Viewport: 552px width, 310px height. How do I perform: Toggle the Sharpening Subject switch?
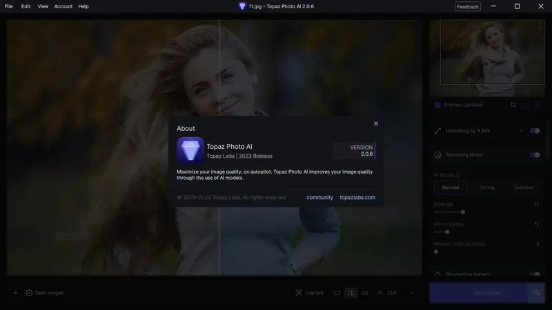point(535,274)
